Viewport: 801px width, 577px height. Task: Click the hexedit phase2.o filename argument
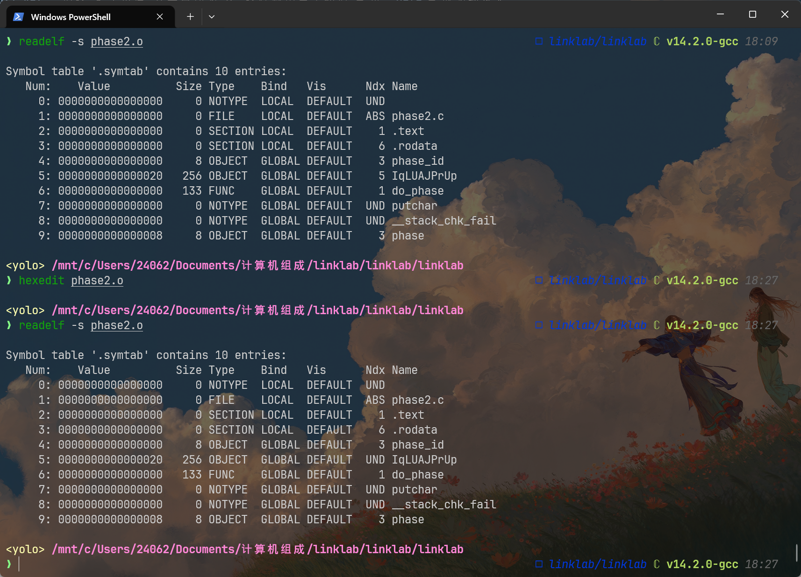[x=97, y=281]
